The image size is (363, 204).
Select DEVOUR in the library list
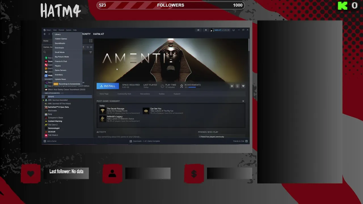click(x=67, y=132)
